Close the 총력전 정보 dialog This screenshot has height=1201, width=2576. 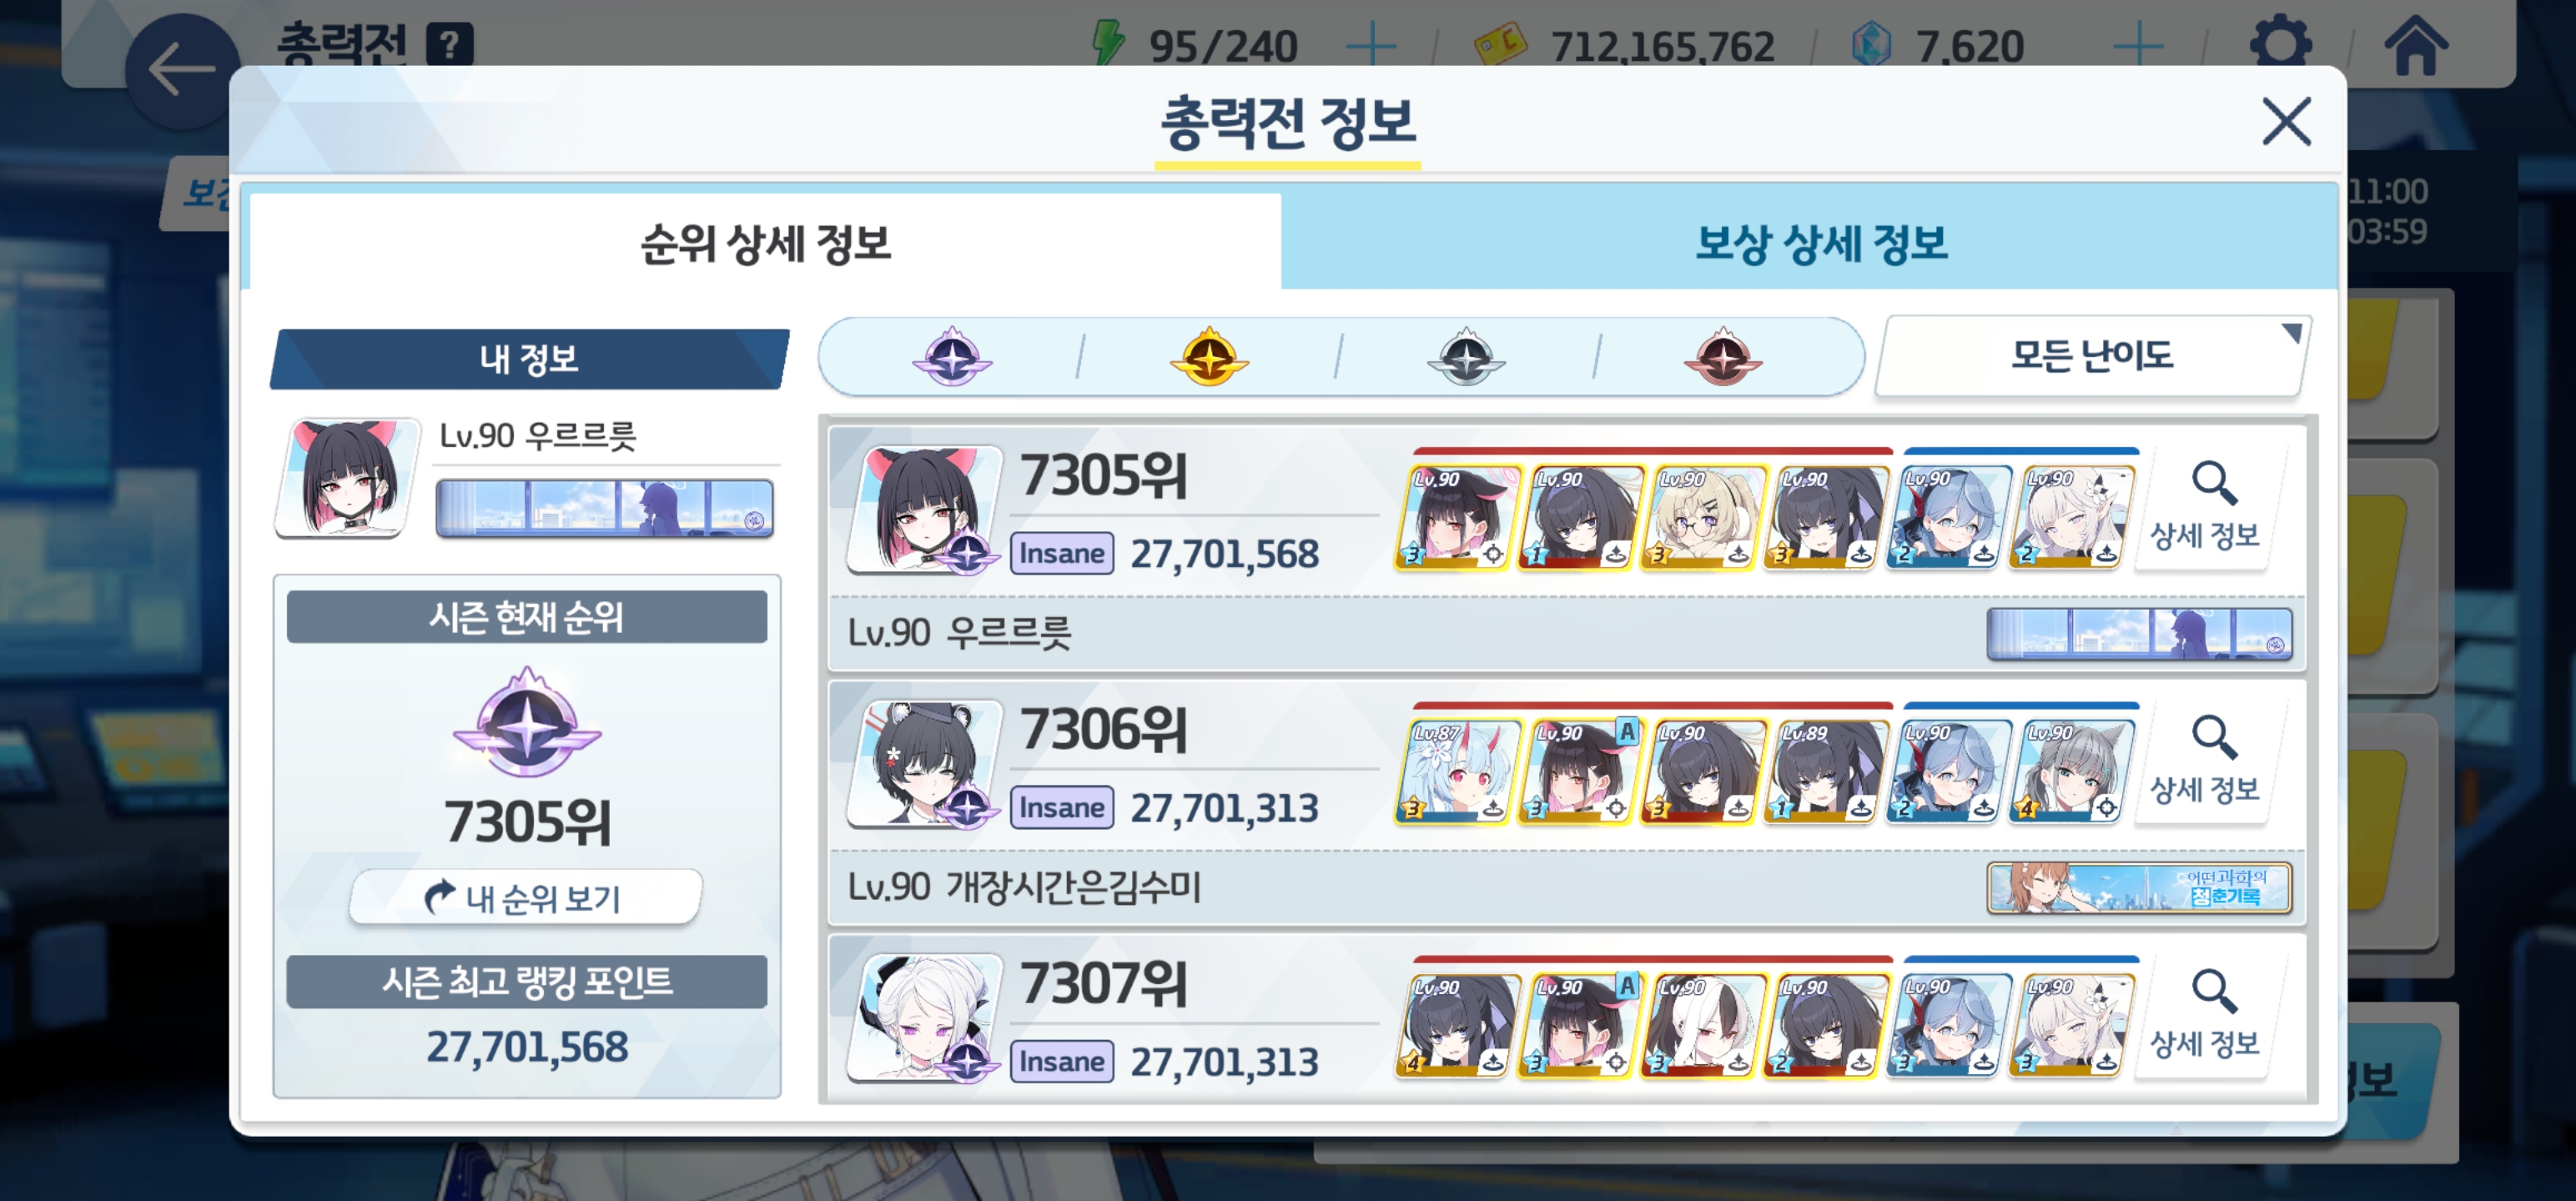pyautogui.click(x=2286, y=122)
